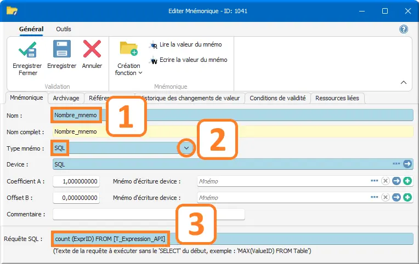Open the Ressources liées tab

pyautogui.click(x=337, y=98)
